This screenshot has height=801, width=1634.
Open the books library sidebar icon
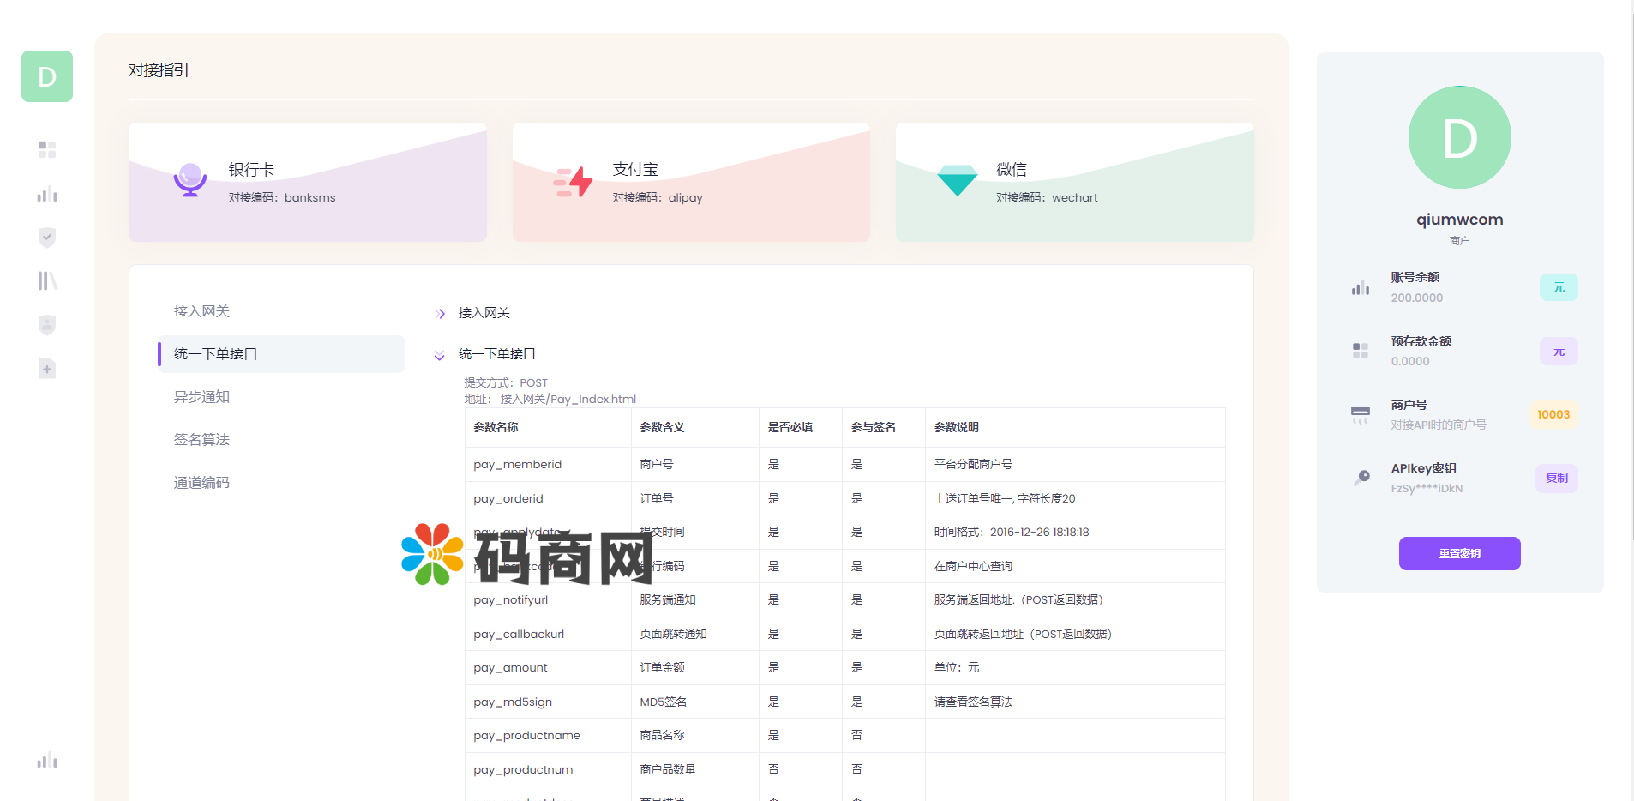coord(47,281)
